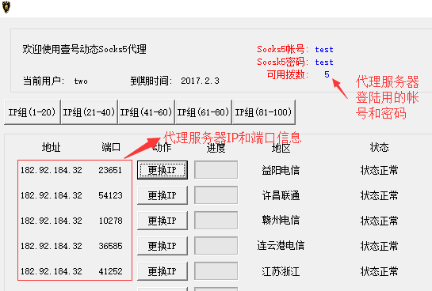The height and width of the screenshot is (291, 432).
Task: Click 状态正常 in the 赣州电信 row
Action: tap(380, 221)
